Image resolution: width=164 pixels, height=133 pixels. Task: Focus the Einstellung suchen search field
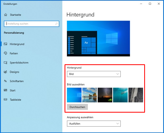[31, 24]
